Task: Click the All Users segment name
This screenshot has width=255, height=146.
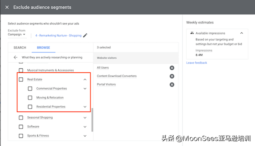Action: tap(103, 68)
